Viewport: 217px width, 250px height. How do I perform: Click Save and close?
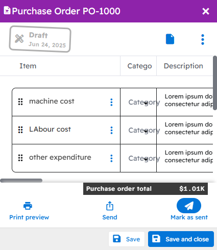[x=181, y=239]
